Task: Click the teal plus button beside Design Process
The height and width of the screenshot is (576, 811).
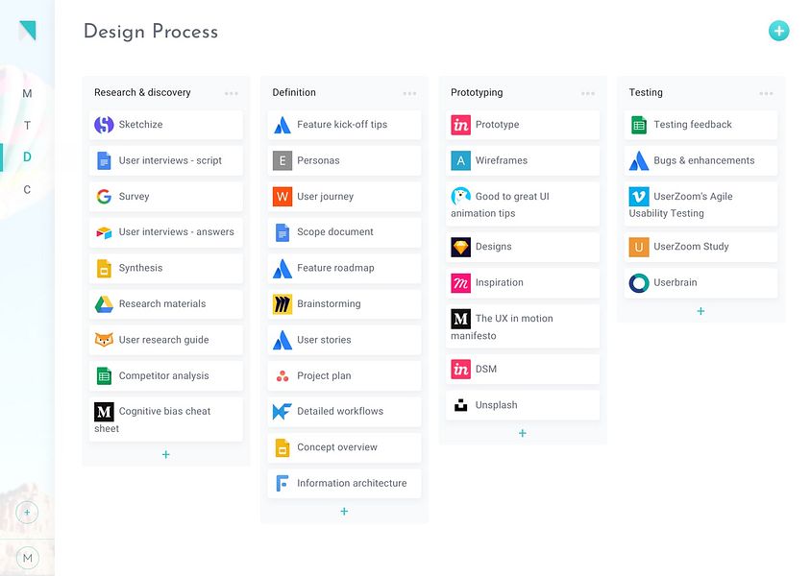Action: tap(778, 31)
